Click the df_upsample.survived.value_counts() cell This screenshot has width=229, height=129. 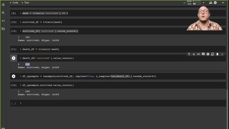coord(118,85)
